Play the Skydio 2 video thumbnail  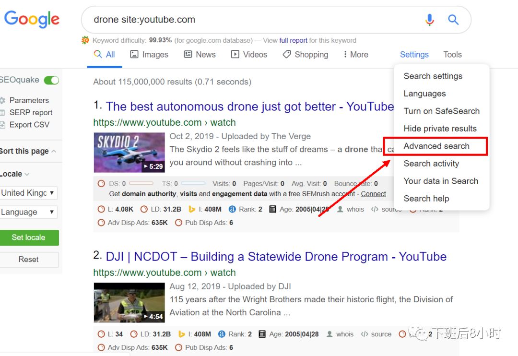pos(129,153)
